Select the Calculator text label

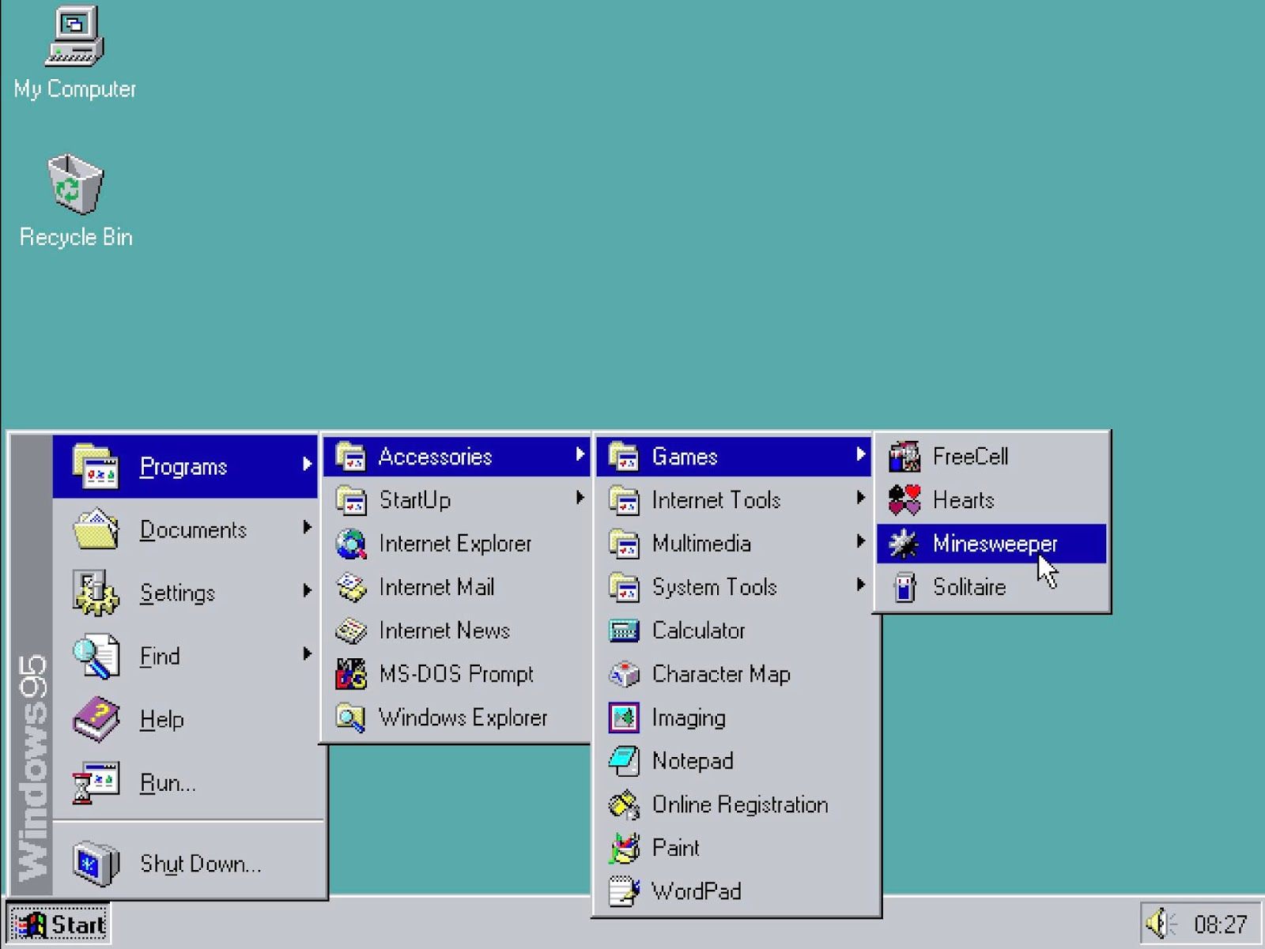[x=698, y=631]
